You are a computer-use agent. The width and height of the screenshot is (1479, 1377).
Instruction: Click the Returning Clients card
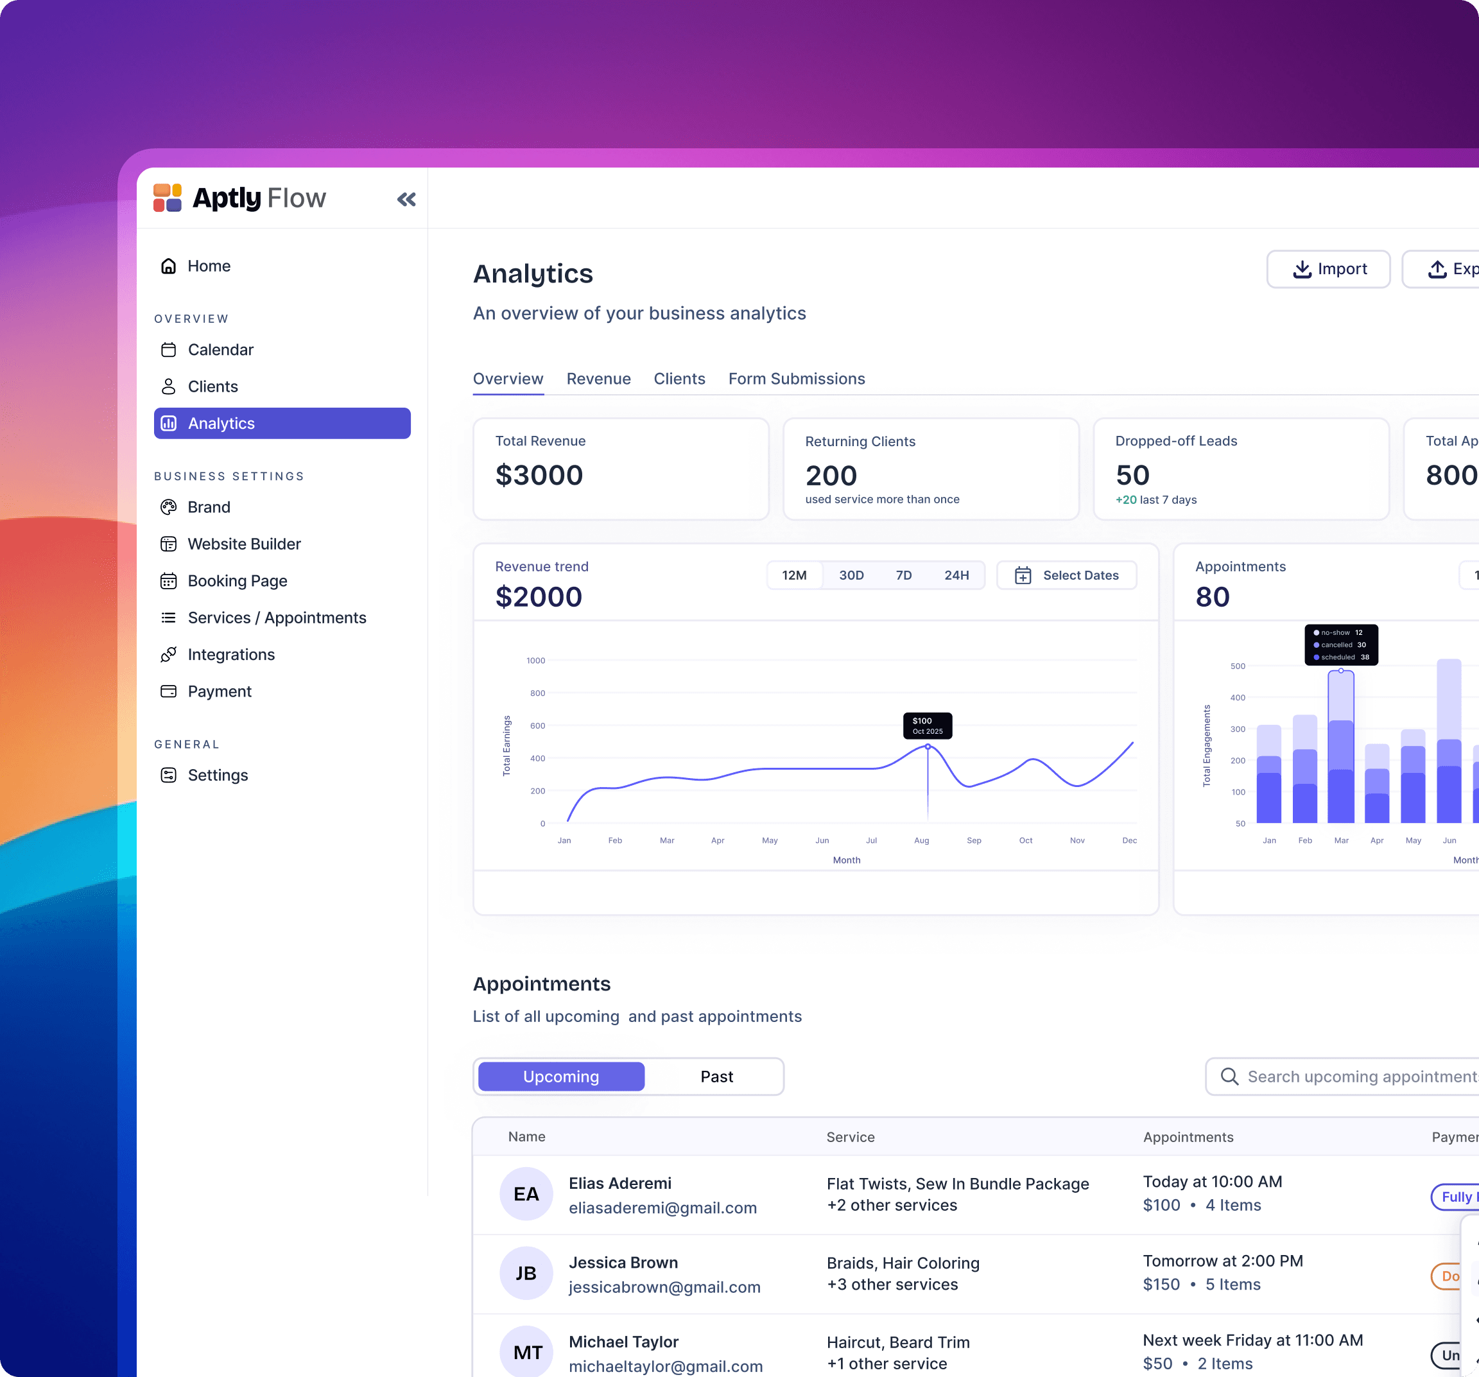[931, 469]
